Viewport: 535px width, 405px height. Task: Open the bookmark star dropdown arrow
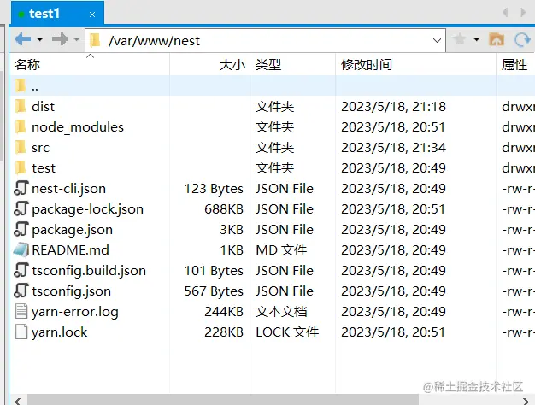(x=477, y=39)
